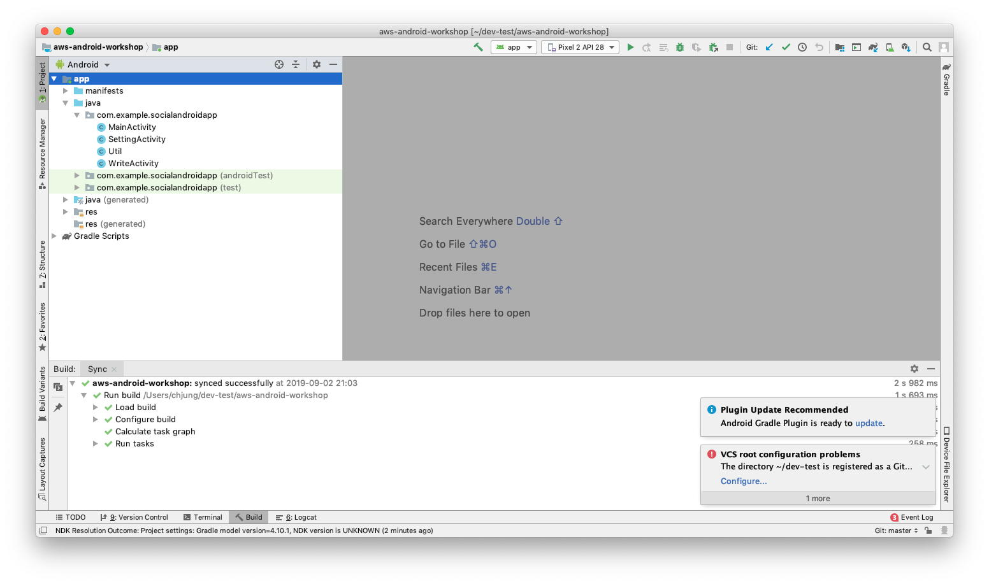Click Git Revert arrow icon
989x584 pixels.
pyautogui.click(x=819, y=47)
